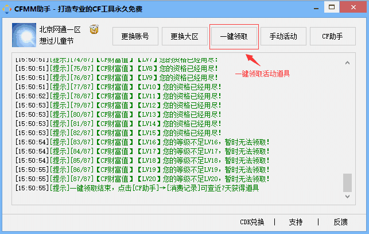Image resolution: width=369 pixels, height=234 pixels.
Task: Click the 更换大区 button
Action: pos(185,36)
